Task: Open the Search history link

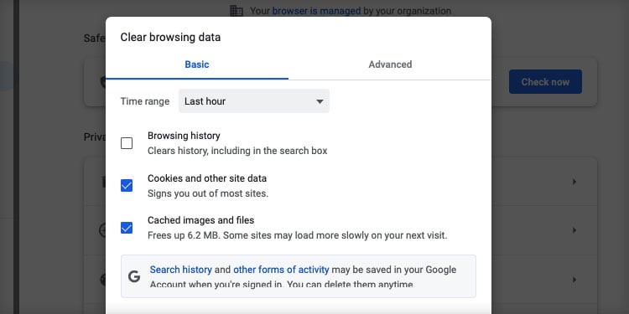Action: pos(181,270)
